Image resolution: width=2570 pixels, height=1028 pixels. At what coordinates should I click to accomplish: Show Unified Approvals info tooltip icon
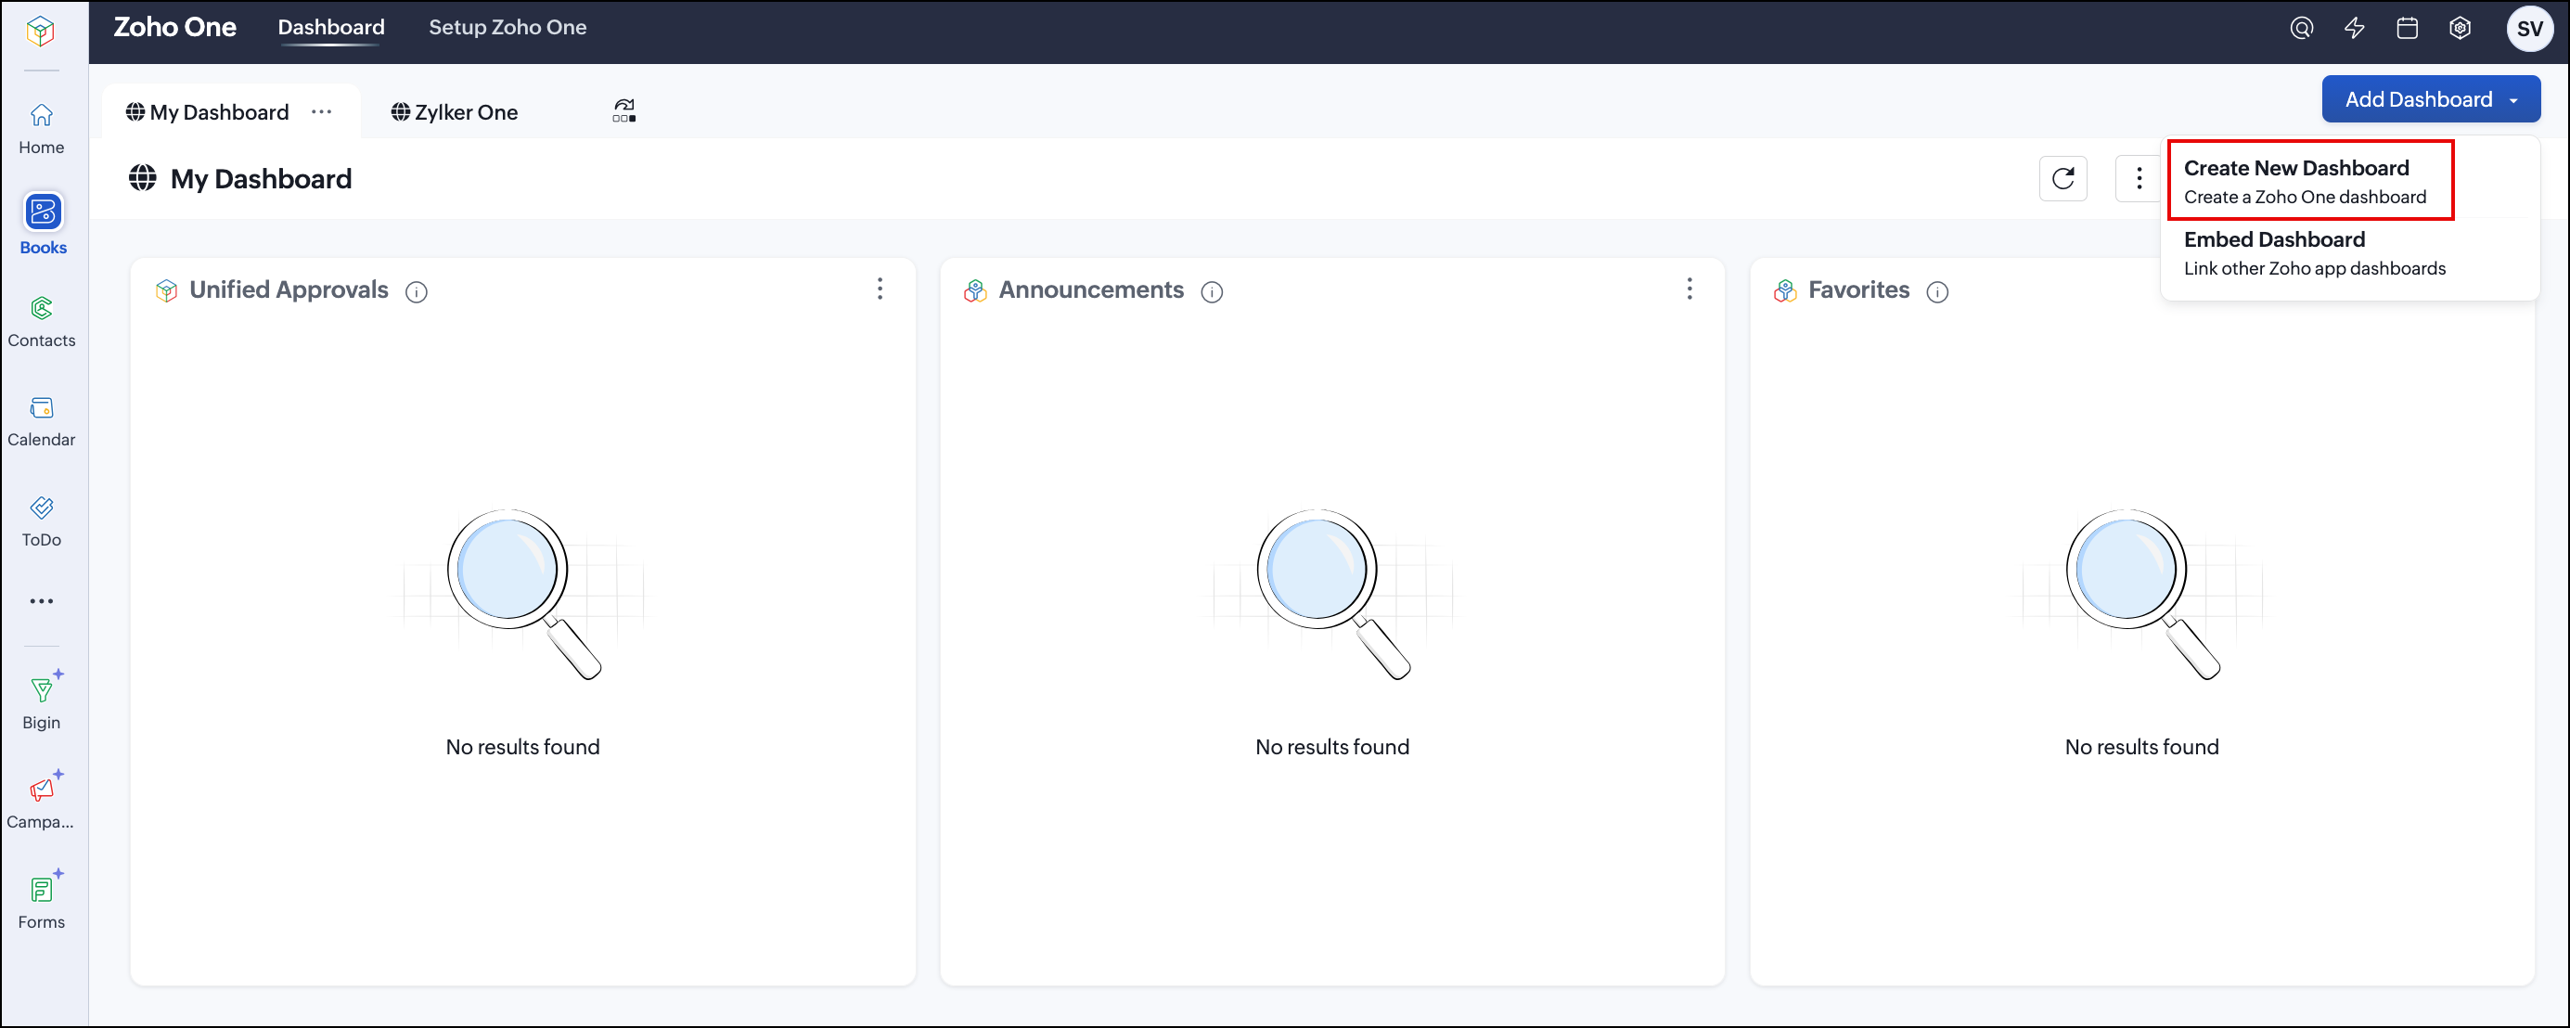point(416,291)
